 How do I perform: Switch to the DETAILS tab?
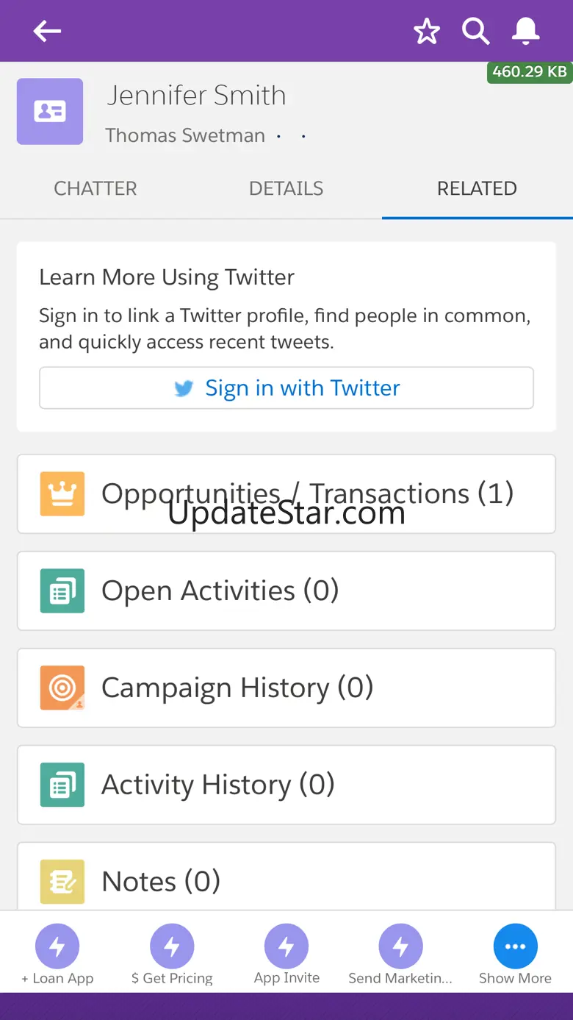pos(286,189)
